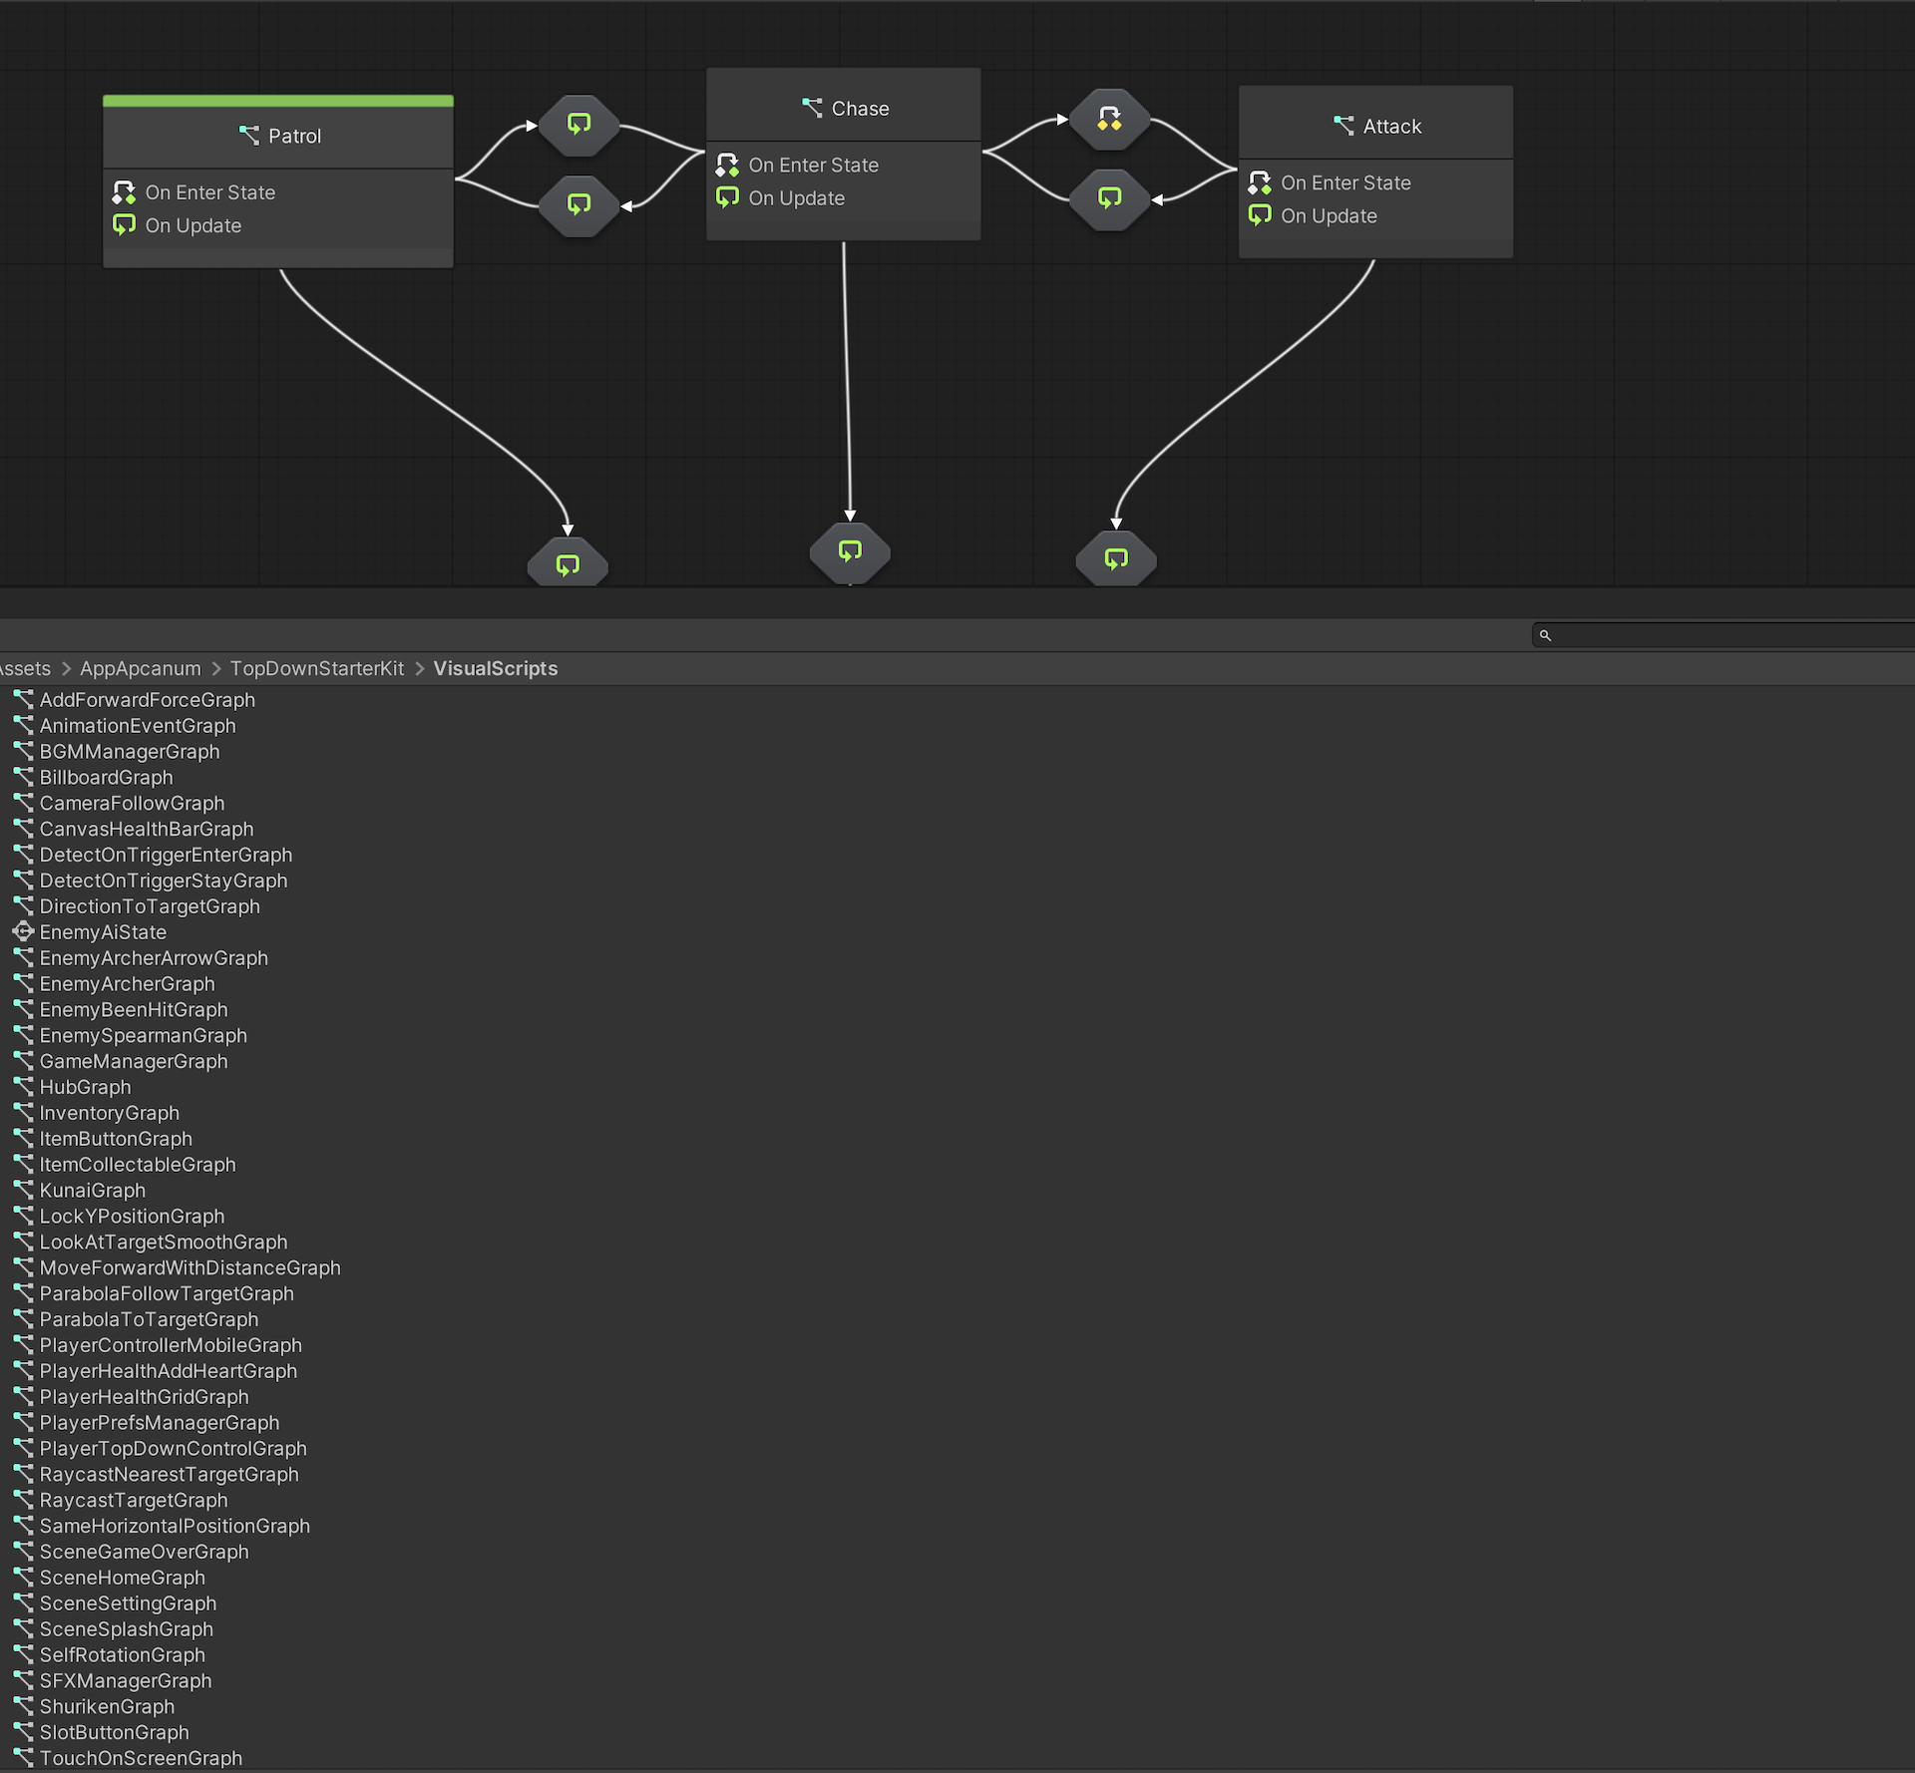
Task: Click the project search field
Action: coord(1723,635)
